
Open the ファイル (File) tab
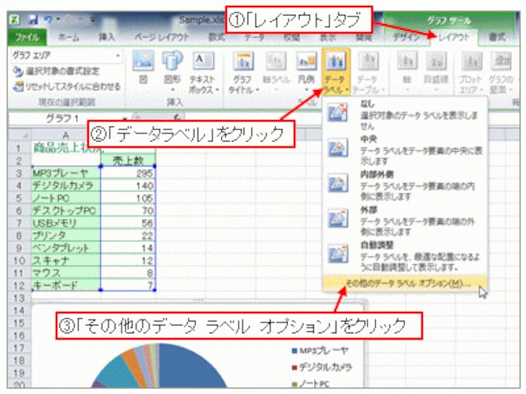coord(27,37)
